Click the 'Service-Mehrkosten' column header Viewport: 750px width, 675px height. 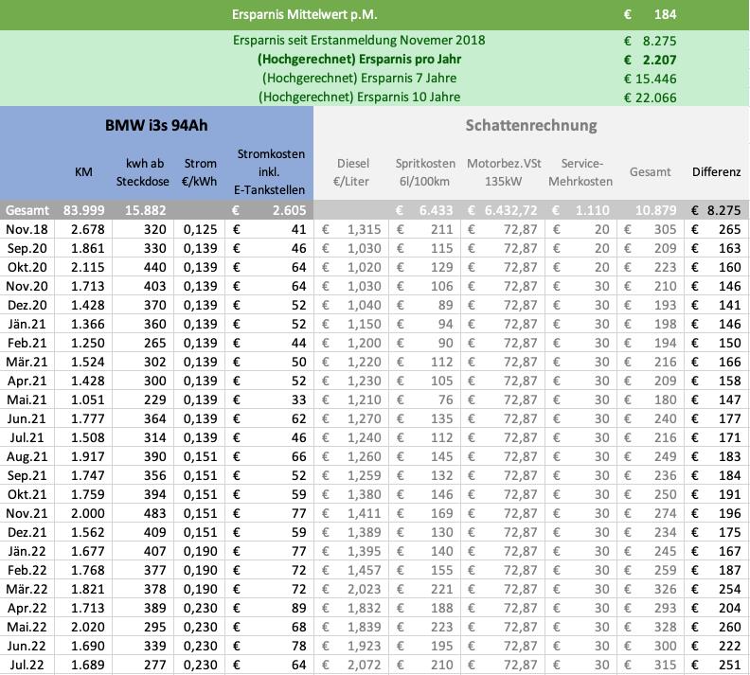pyautogui.click(x=580, y=172)
